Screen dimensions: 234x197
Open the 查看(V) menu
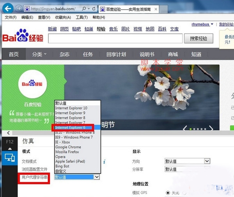44,18
